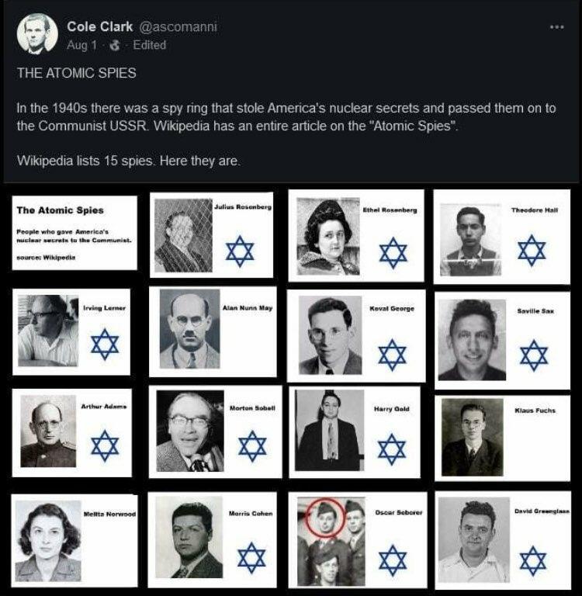Click the @ascomanni handle
The image size is (582, 596).
(178, 27)
